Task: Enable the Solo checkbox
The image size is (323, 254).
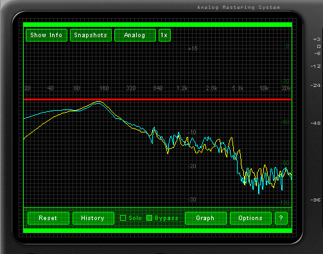Action: pyautogui.click(x=123, y=218)
